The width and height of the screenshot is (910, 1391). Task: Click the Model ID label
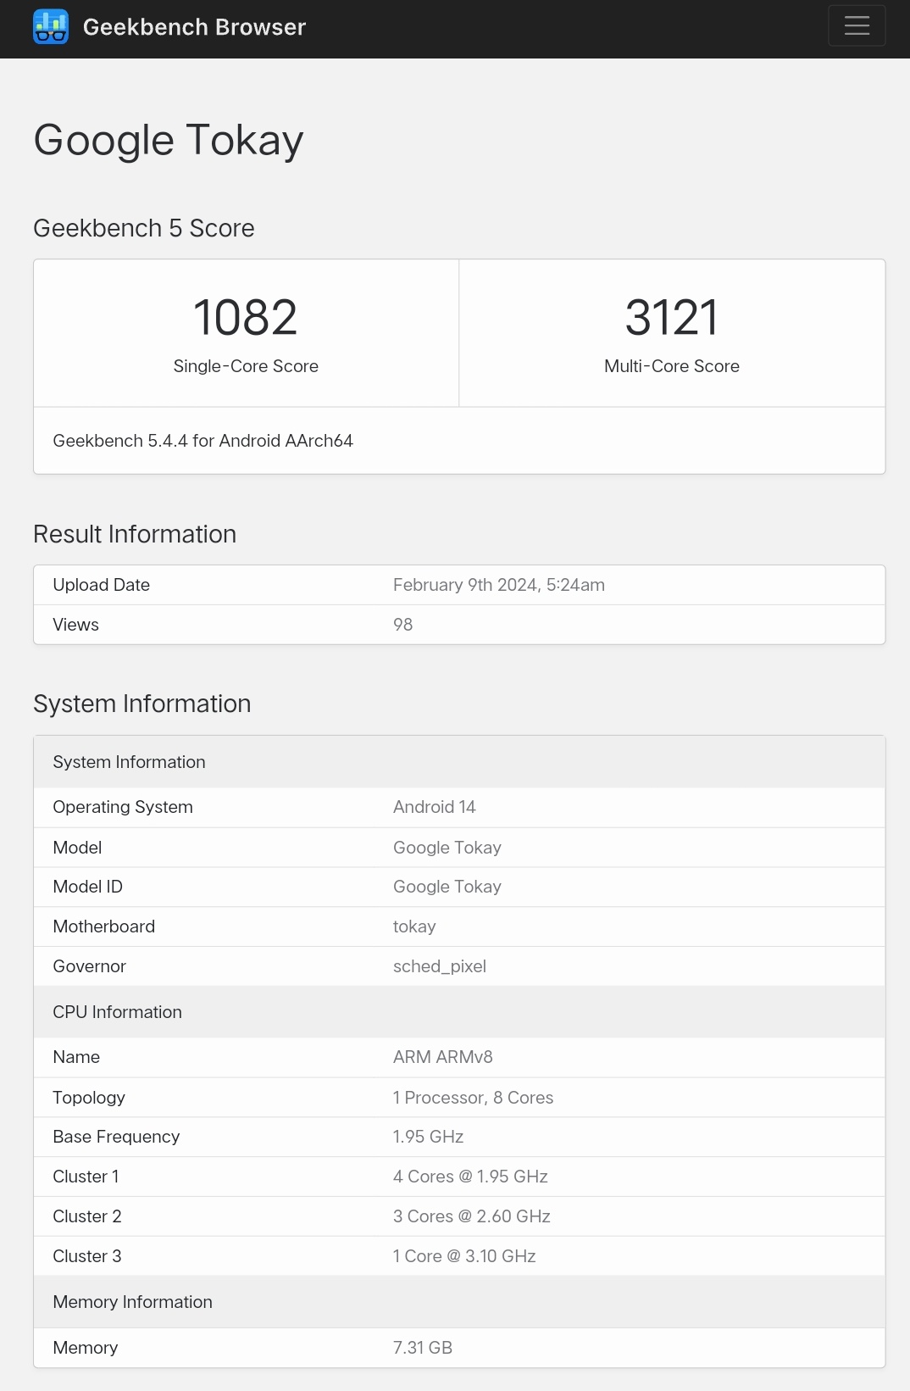[88, 887]
